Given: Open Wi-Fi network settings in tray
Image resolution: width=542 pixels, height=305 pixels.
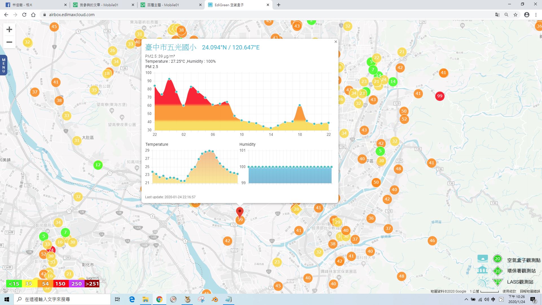Looking at the screenshot, I should [480, 299].
